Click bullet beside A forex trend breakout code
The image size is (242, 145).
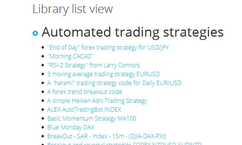tap(43, 92)
